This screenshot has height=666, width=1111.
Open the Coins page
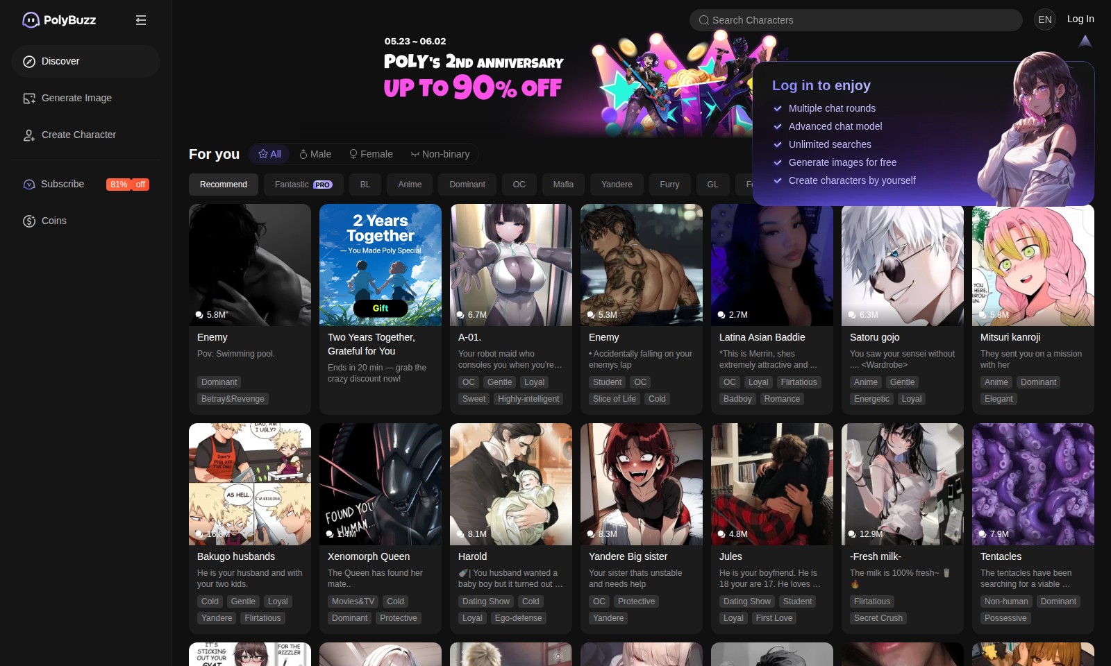(53, 221)
